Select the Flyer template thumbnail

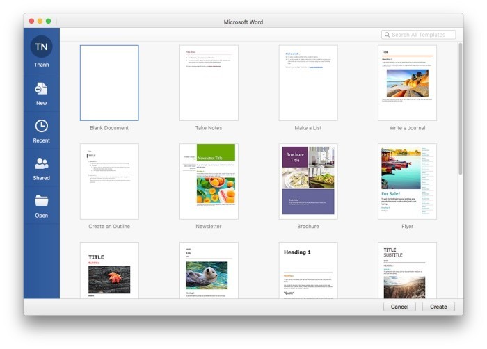point(407,181)
